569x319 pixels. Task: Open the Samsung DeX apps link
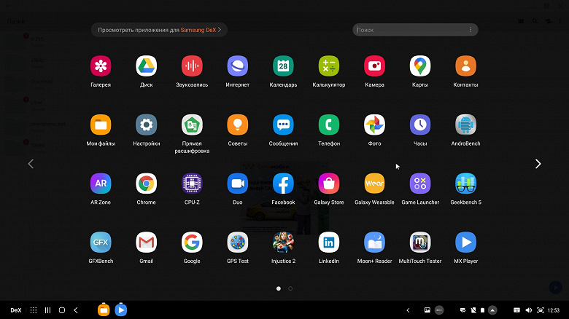click(x=159, y=30)
